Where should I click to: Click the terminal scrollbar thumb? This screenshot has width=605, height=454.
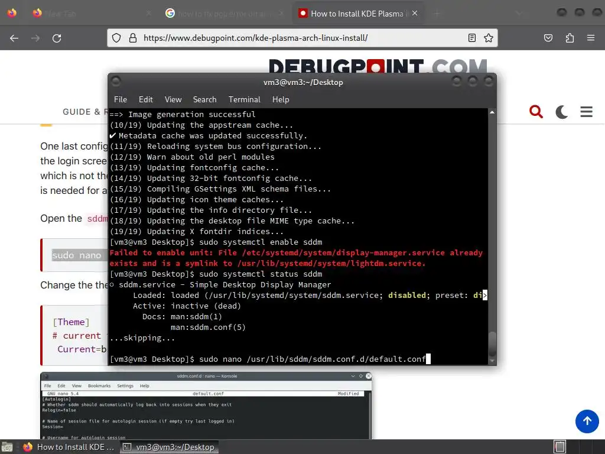(x=492, y=344)
